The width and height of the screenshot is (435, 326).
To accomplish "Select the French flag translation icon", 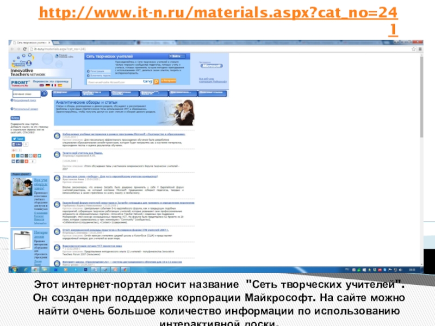I will pyautogui.click(x=54, y=85).
